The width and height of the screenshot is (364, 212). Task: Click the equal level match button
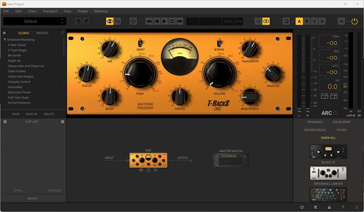coord(342,21)
